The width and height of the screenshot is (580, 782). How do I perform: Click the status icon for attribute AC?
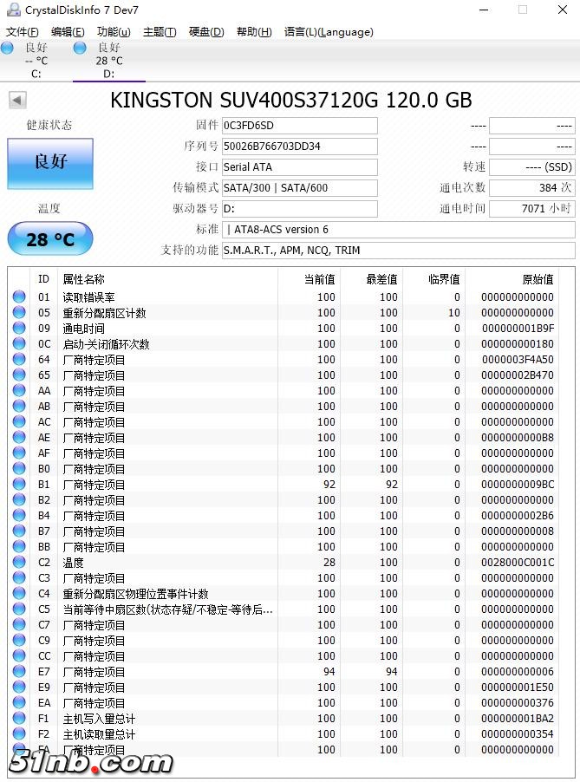point(19,421)
